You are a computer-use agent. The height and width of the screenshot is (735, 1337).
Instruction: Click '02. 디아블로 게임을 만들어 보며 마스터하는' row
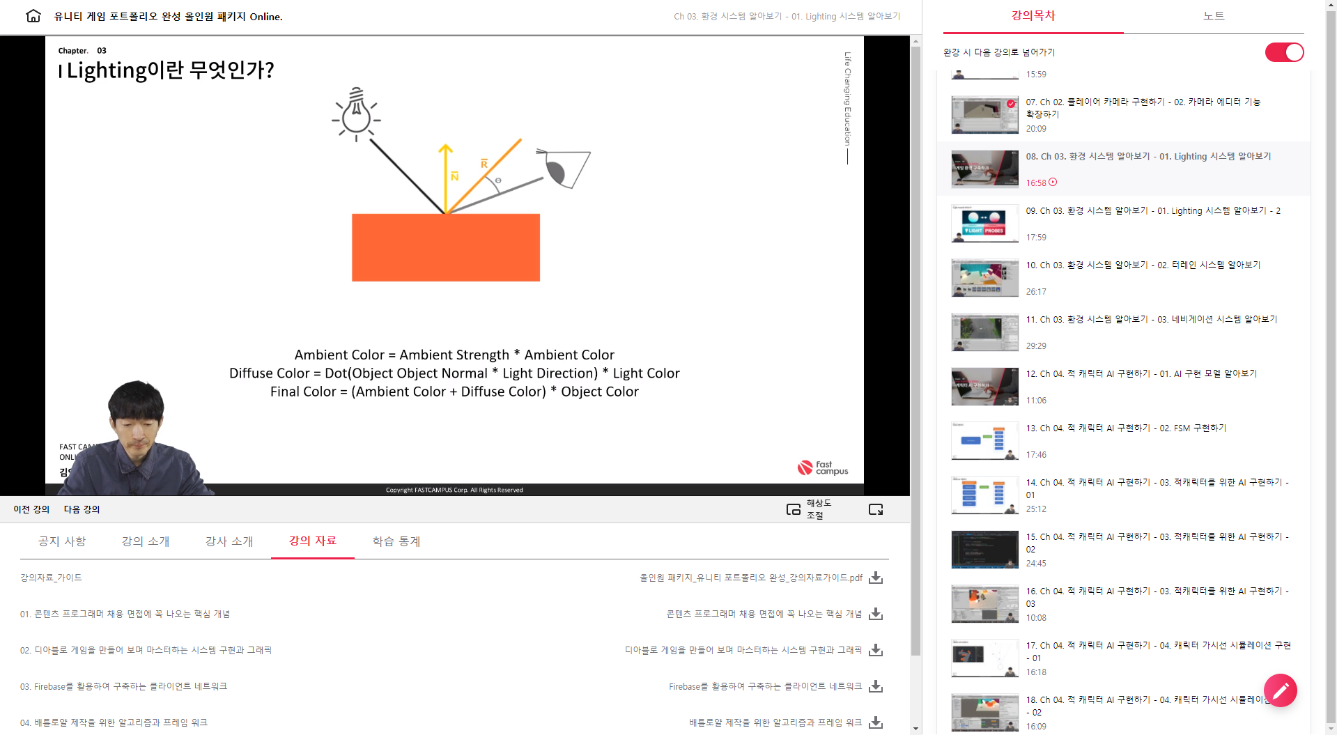(x=146, y=650)
